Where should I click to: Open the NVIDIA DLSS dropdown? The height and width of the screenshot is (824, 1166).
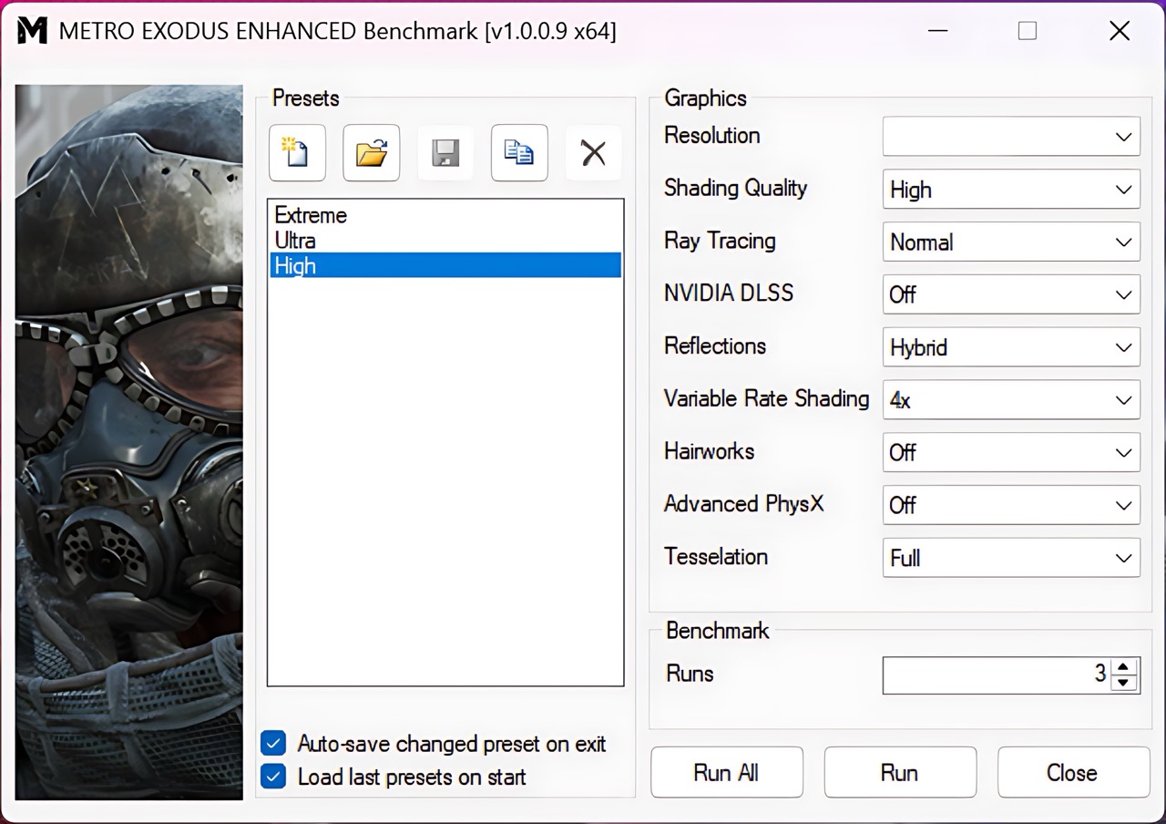(x=1011, y=294)
